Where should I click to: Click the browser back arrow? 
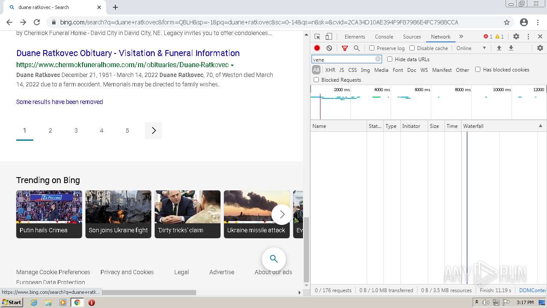(x=9, y=22)
